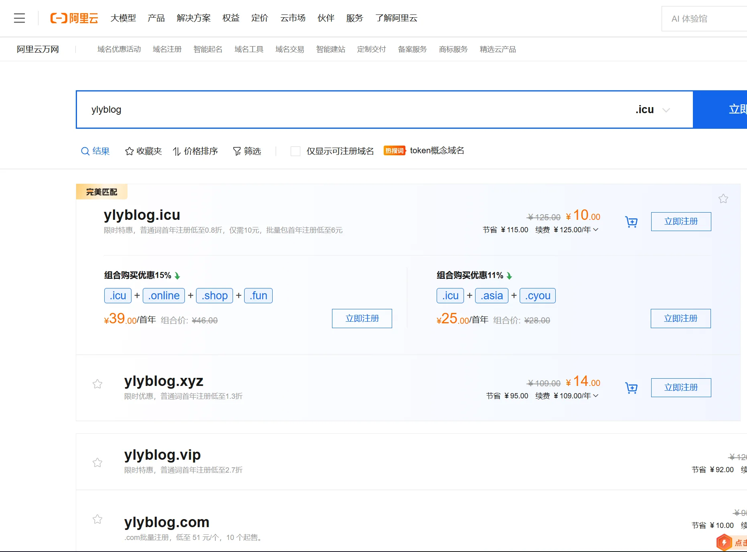This screenshot has height=552, width=747.
Task: Favorite ylyblog.com with the star
Action: (x=97, y=519)
